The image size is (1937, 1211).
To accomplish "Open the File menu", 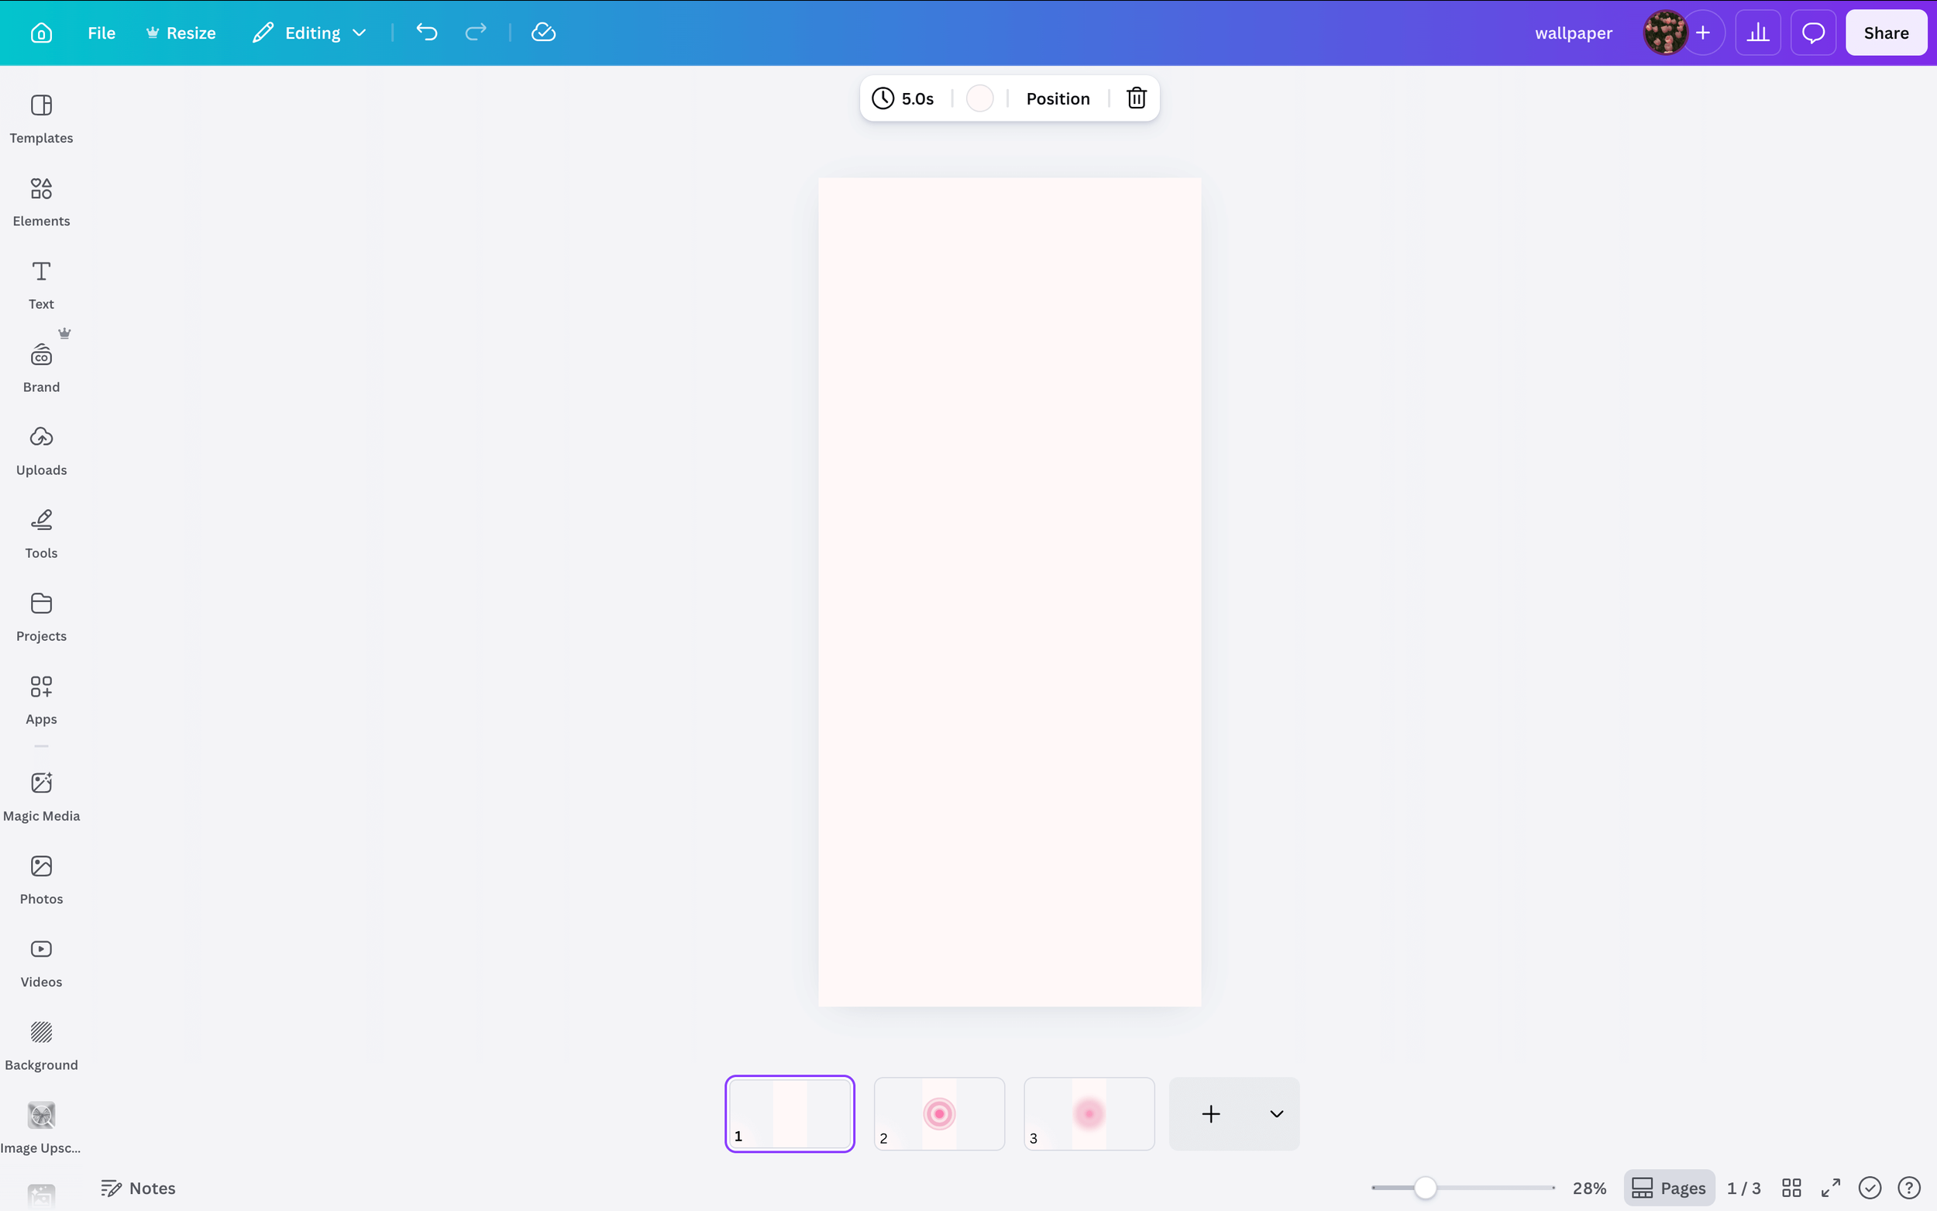I will click(101, 32).
